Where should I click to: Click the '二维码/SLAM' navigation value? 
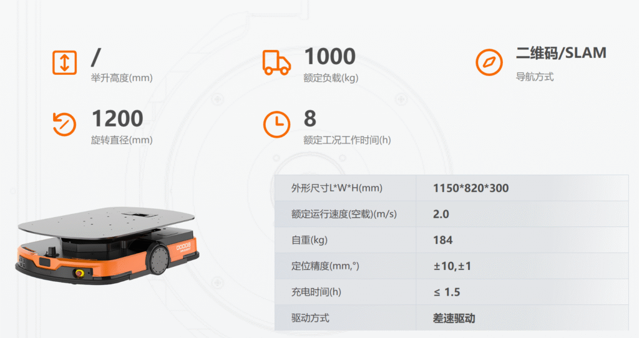point(561,53)
